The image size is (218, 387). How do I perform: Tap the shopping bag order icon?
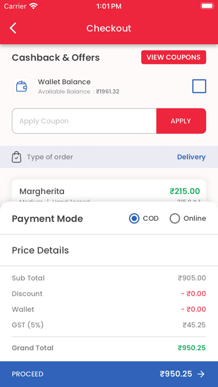point(16,157)
